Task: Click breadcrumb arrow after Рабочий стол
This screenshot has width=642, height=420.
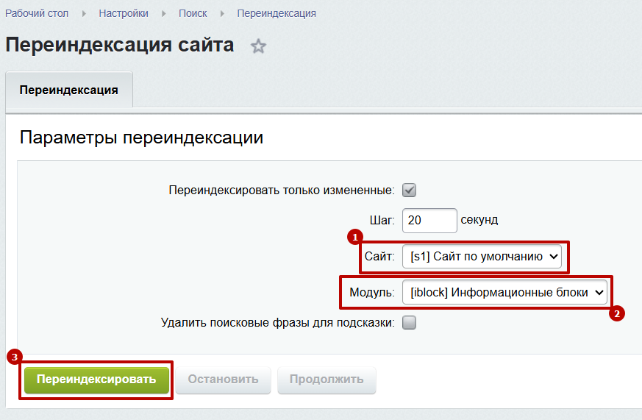Action: click(84, 14)
